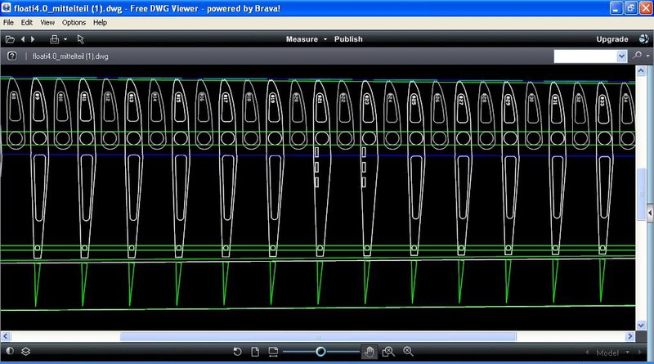Screen dimensions: 654x364
Task: Select the arrow pointer tool
Action: (x=80, y=39)
